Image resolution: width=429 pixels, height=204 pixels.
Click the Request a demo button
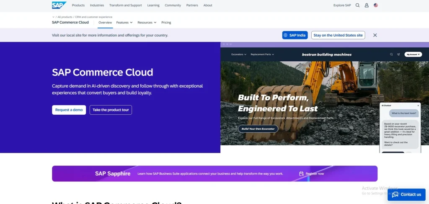click(x=69, y=110)
